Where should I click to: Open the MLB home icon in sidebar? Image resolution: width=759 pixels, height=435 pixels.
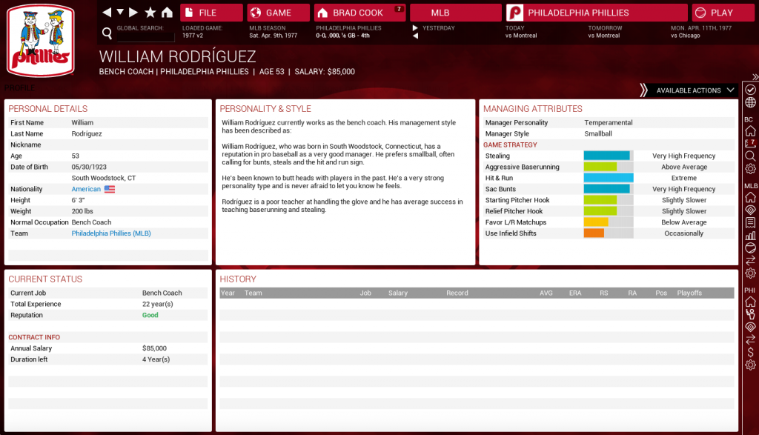point(750,197)
